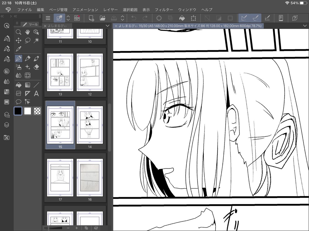Image resolution: width=309 pixels, height=231 pixels.
Task: Toggle Snap to Ruler
Action: 244,18
